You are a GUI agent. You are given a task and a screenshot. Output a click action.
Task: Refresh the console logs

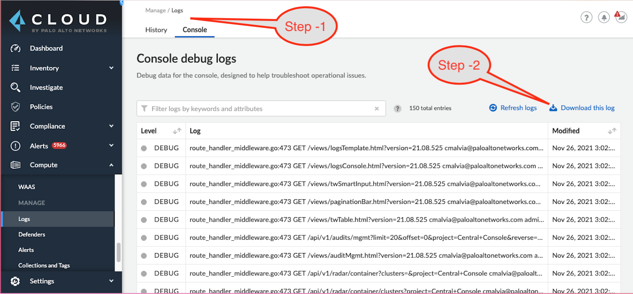tap(513, 108)
